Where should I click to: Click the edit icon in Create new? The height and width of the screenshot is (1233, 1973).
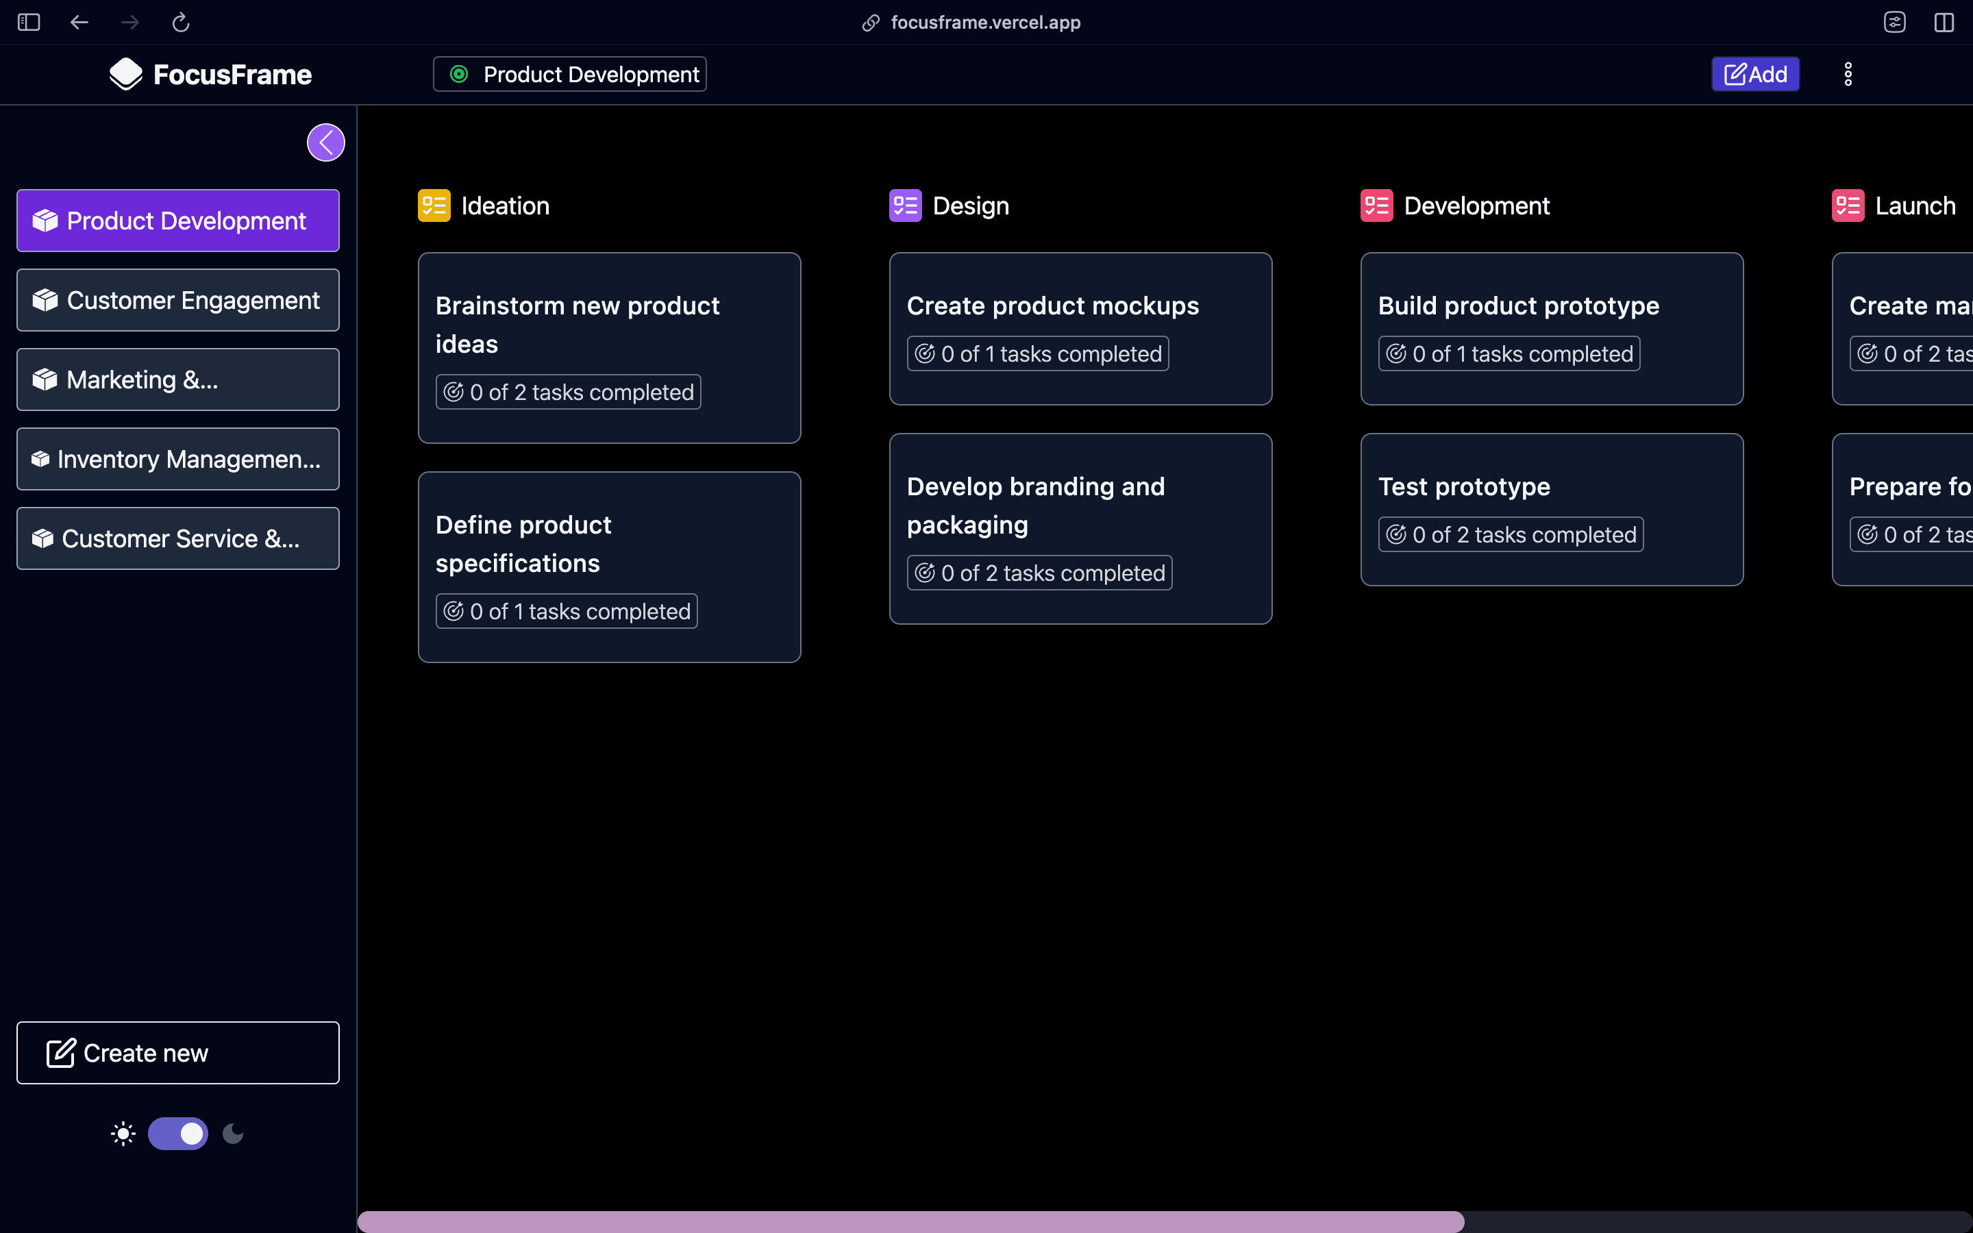[60, 1053]
